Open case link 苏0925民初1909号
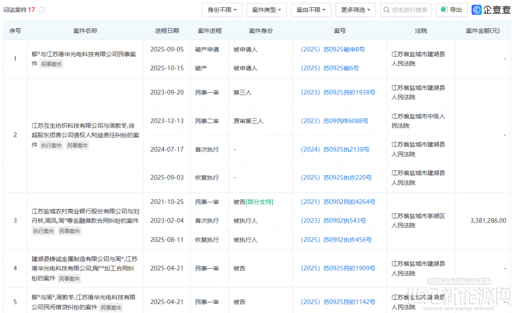Image resolution: width=516 pixels, height=313 pixels. (x=338, y=268)
